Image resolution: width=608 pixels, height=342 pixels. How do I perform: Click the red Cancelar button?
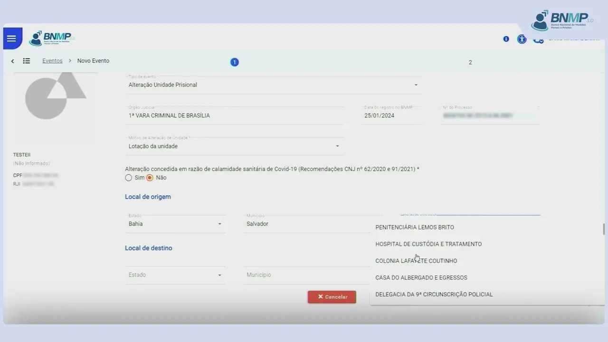pos(332,297)
